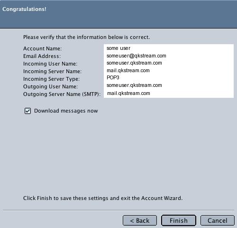Click the 'Incoming Server Type:' label
The height and width of the screenshot is (228, 237).
[x=51, y=79]
